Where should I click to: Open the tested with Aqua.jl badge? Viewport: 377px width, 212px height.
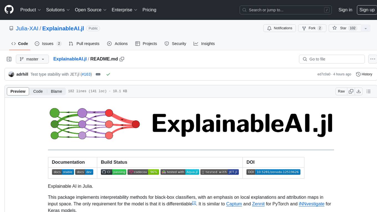pos(180,172)
